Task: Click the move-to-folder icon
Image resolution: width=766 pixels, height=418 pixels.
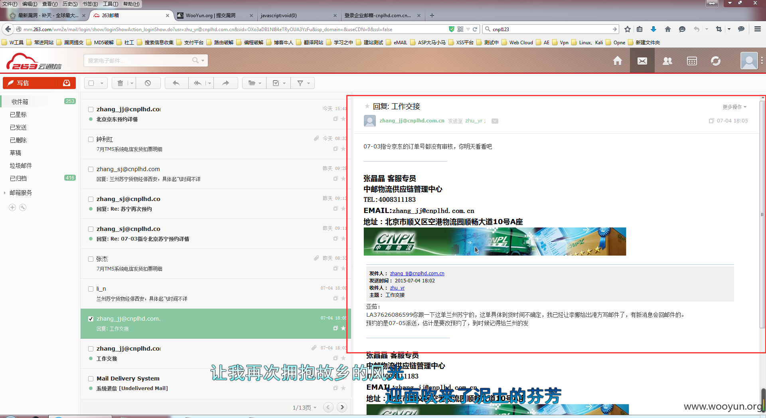Action: [252, 83]
